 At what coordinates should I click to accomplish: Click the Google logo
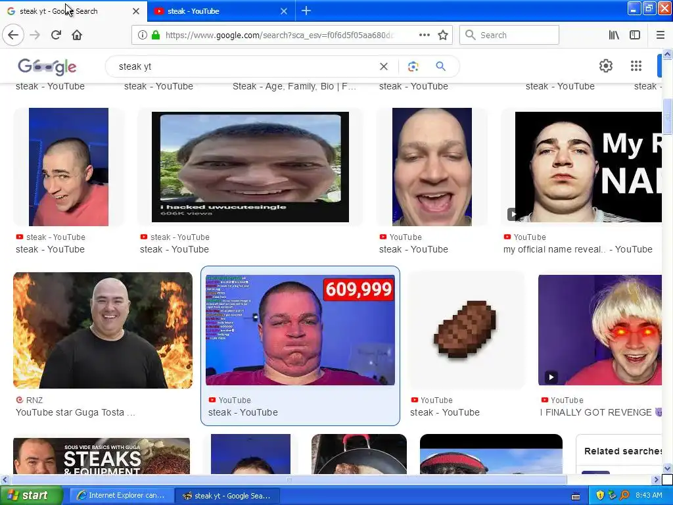point(47,66)
